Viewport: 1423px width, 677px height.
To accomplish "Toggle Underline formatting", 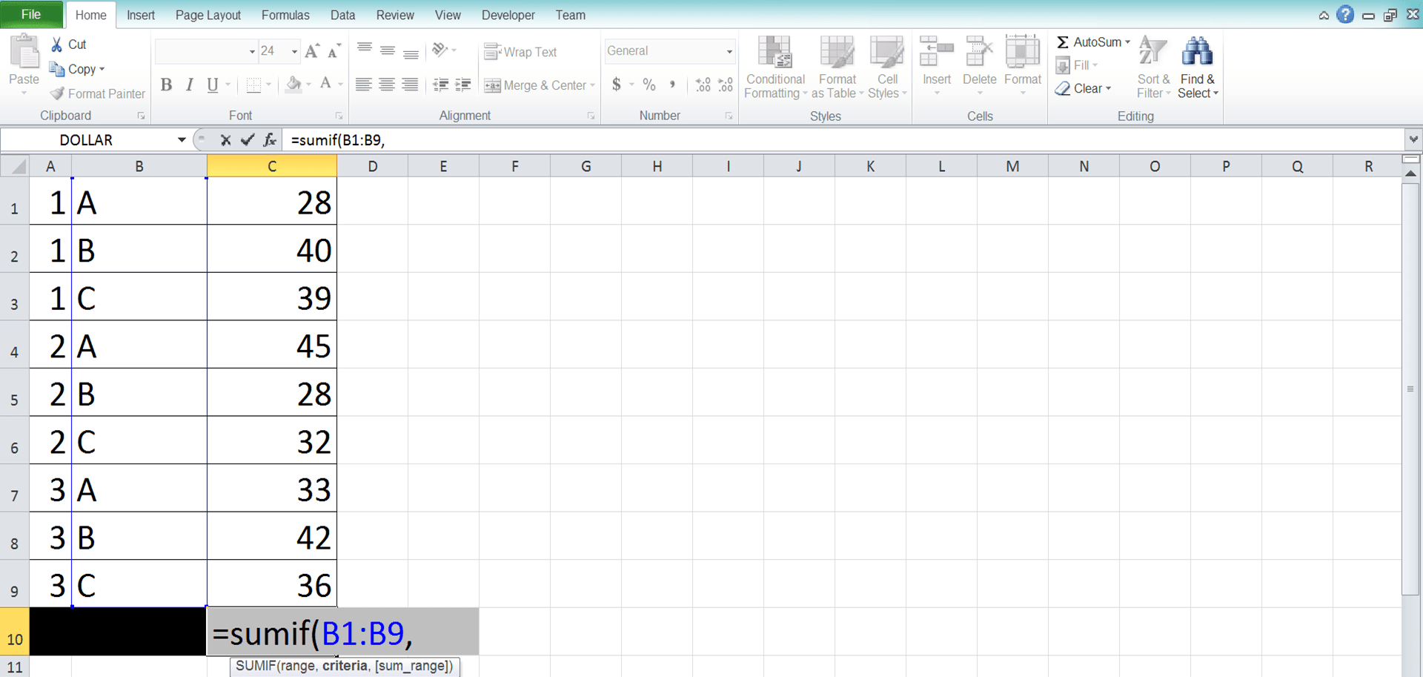I will (x=213, y=85).
